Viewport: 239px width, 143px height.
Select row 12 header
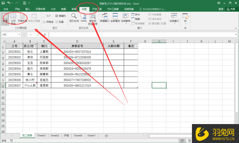(x=3, y=109)
